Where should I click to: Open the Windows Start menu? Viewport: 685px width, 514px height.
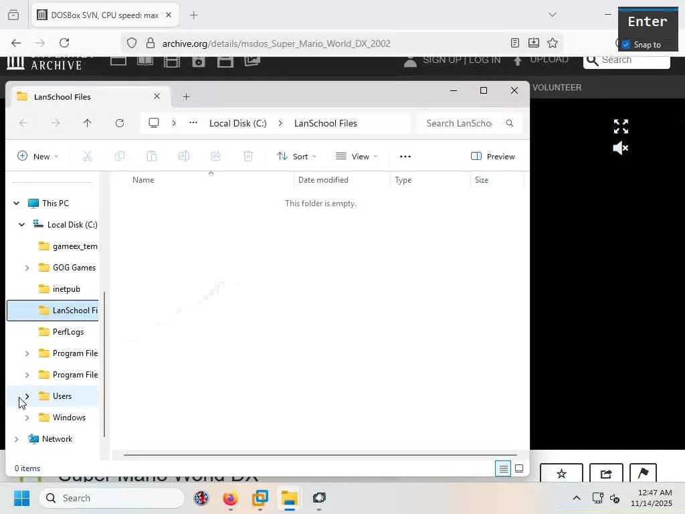pos(22,498)
